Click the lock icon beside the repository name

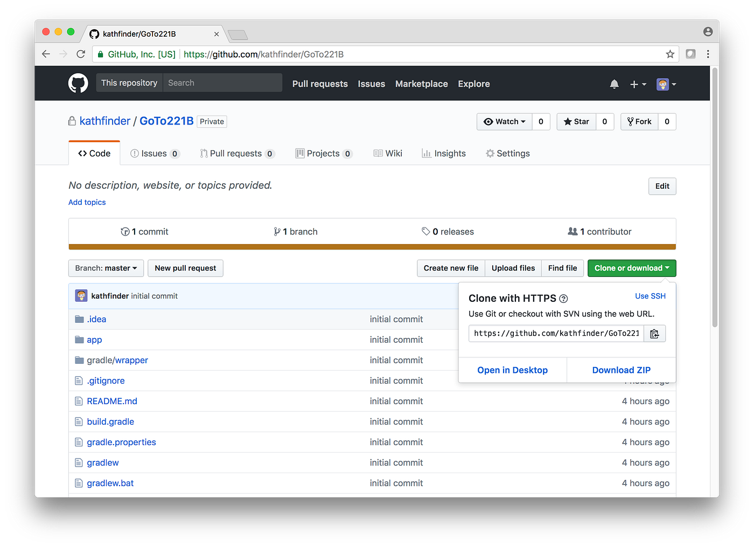(x=72, y=121)
